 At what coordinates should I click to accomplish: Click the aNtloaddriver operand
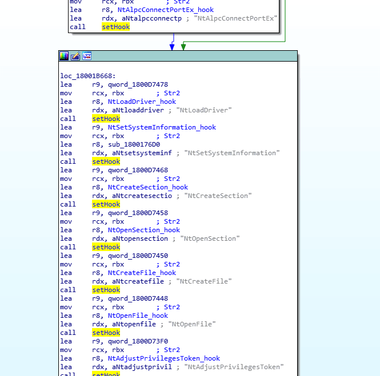click(138, 110)
